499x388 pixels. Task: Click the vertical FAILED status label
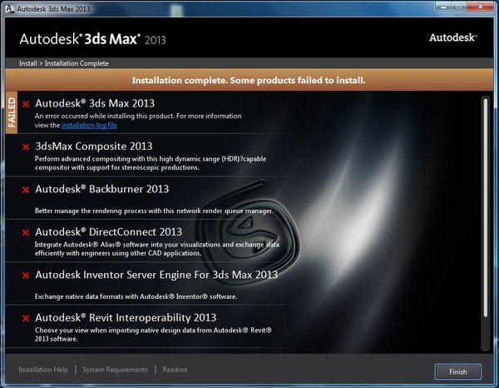tap(12, 112)
